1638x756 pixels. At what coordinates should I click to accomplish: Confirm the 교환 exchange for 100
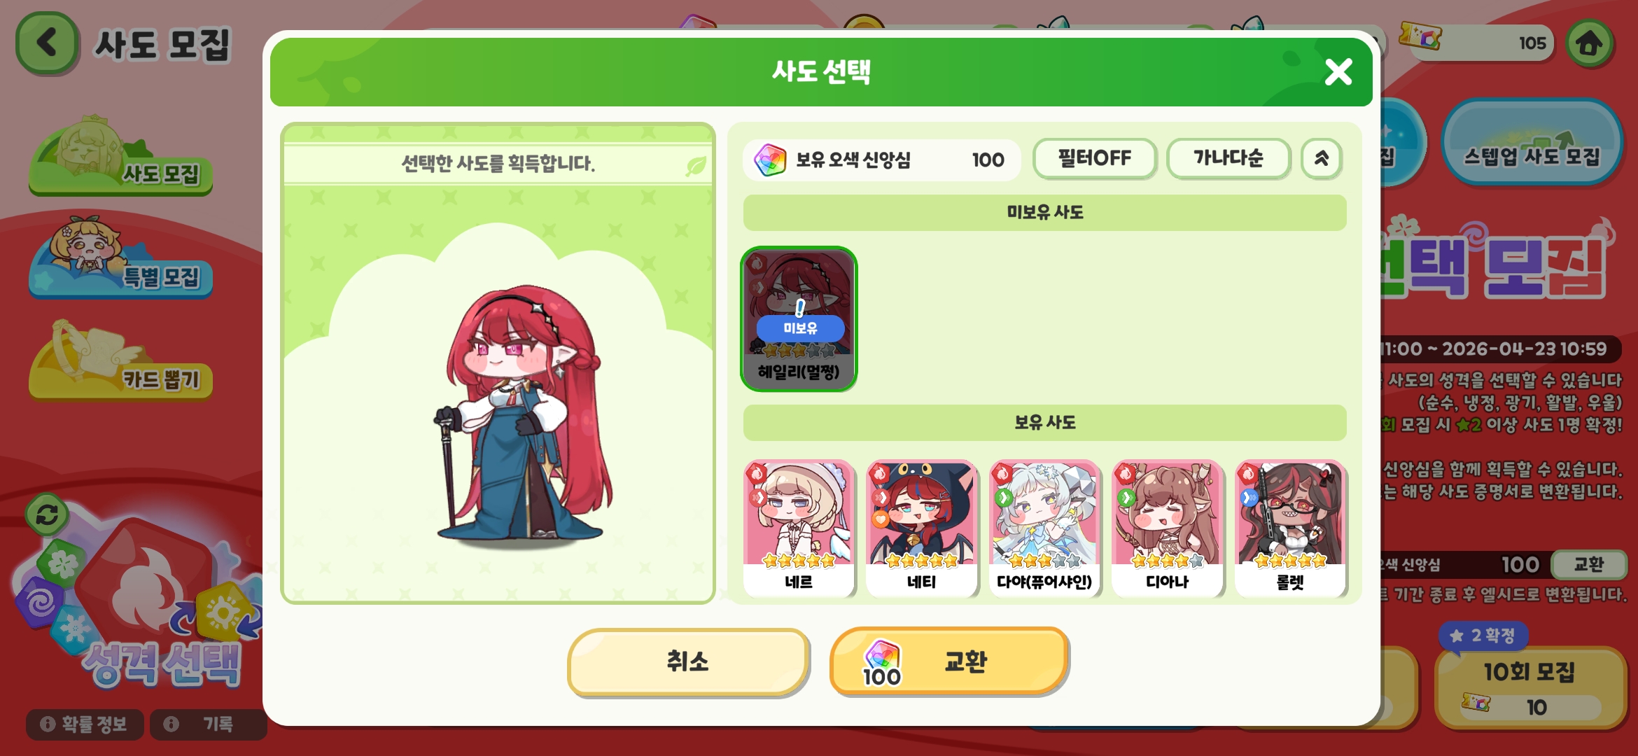point(948,661)
